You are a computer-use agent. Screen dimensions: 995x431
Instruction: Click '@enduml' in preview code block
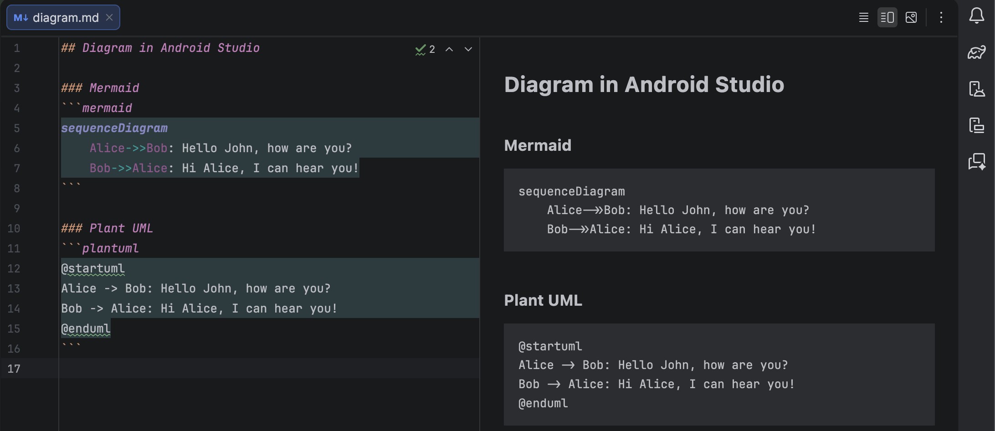point(543,403)
